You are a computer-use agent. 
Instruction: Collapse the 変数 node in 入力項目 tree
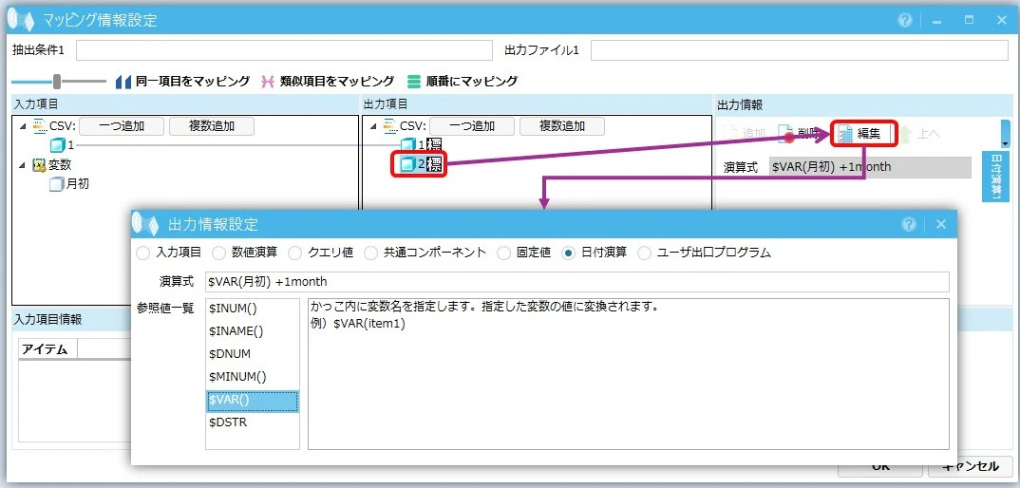[24, 165]
